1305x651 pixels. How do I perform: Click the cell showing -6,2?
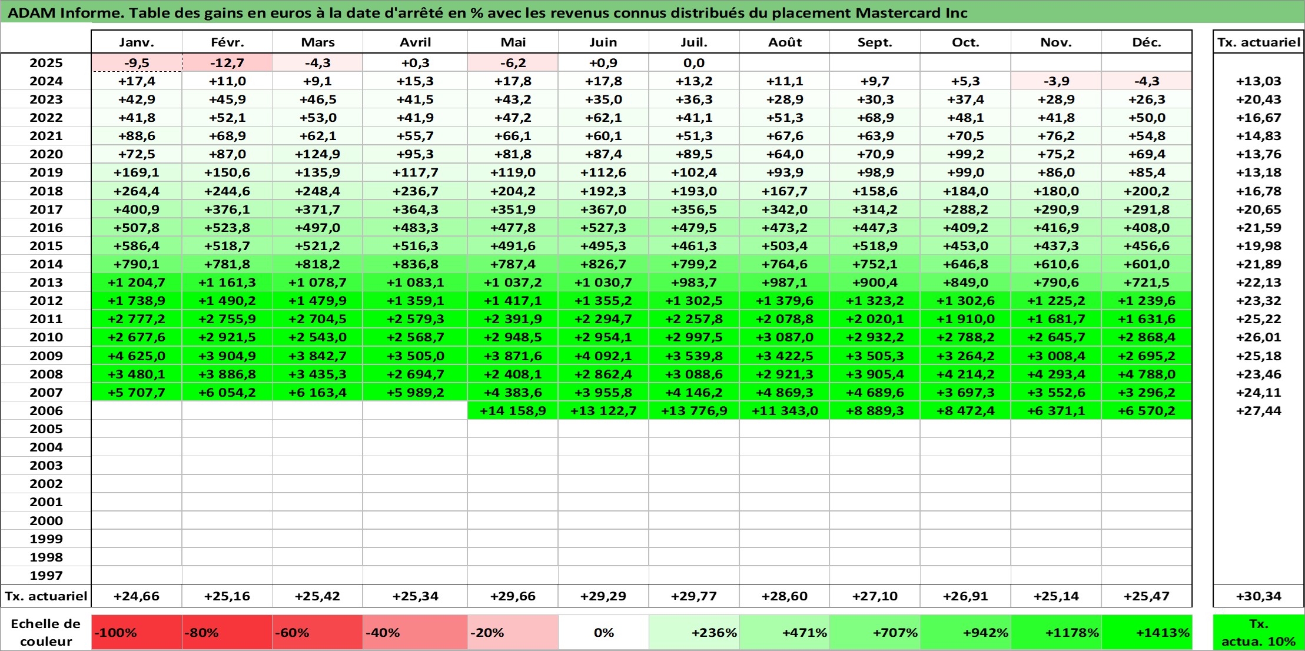pyautogui.click(x=513, y=63)
